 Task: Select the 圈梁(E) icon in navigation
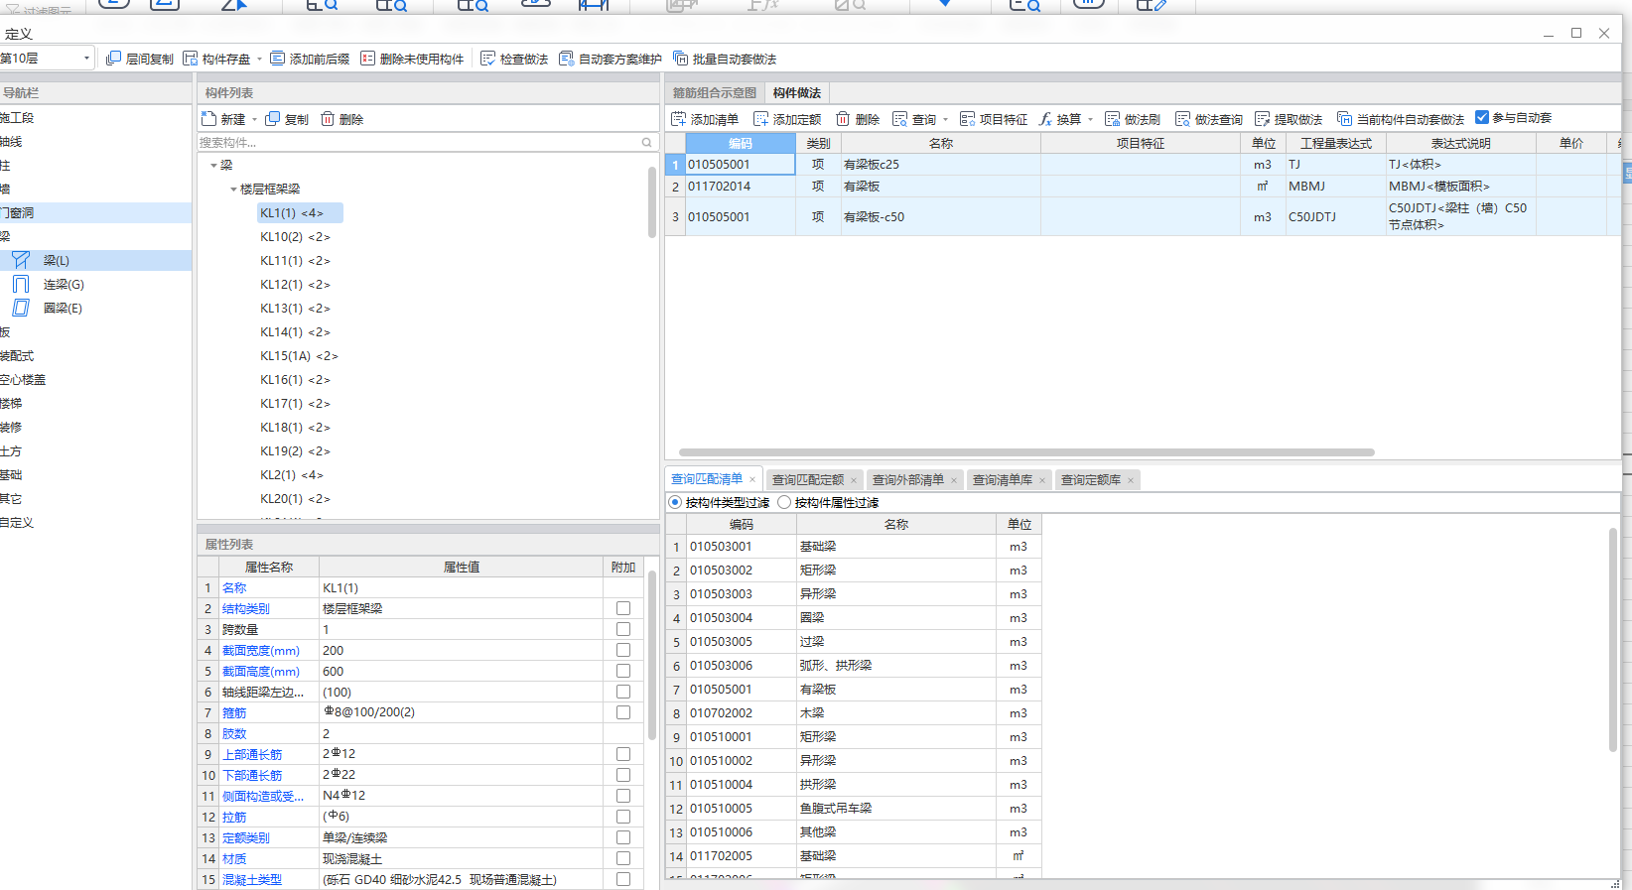coord(21,308)
